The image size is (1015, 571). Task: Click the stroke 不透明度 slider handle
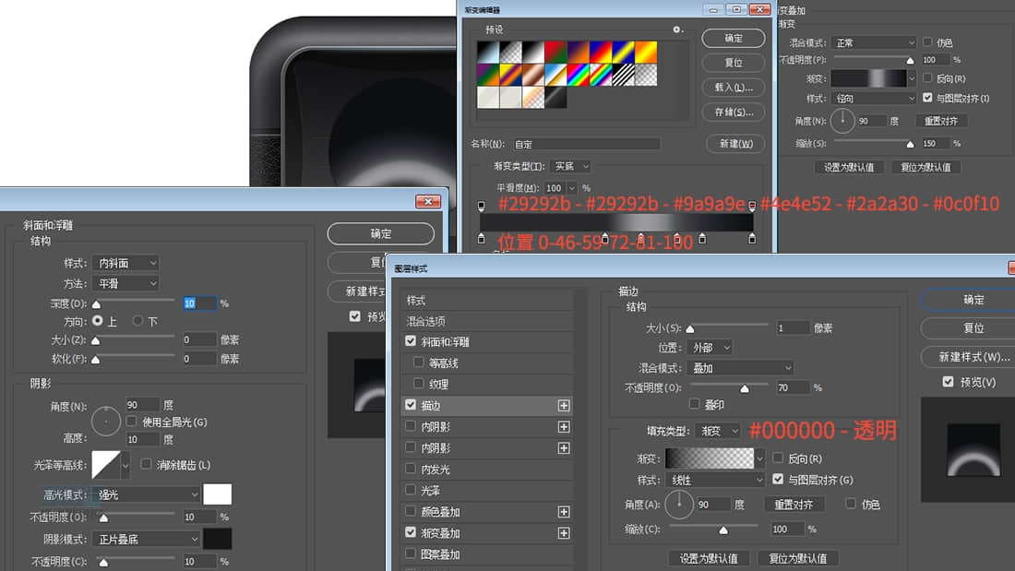tap(745, 389)
